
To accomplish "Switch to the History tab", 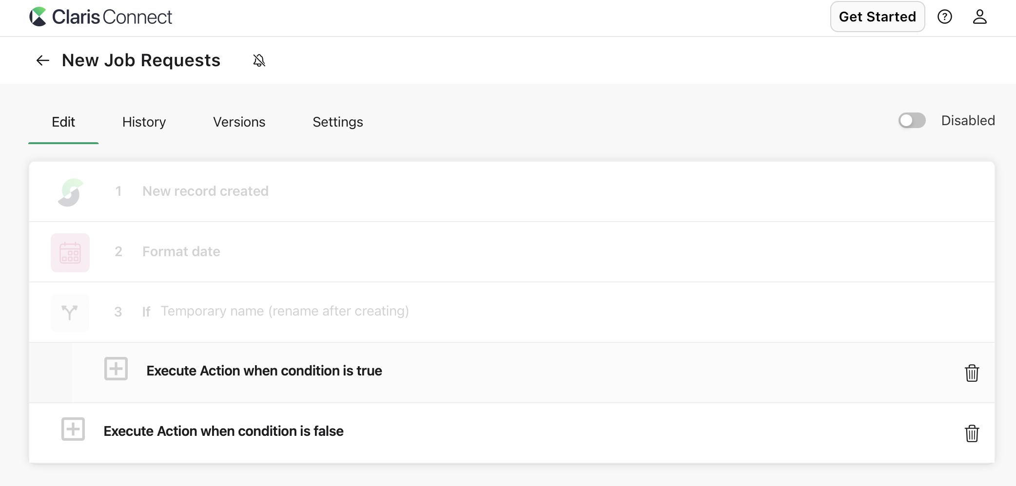I will (144, 122).
